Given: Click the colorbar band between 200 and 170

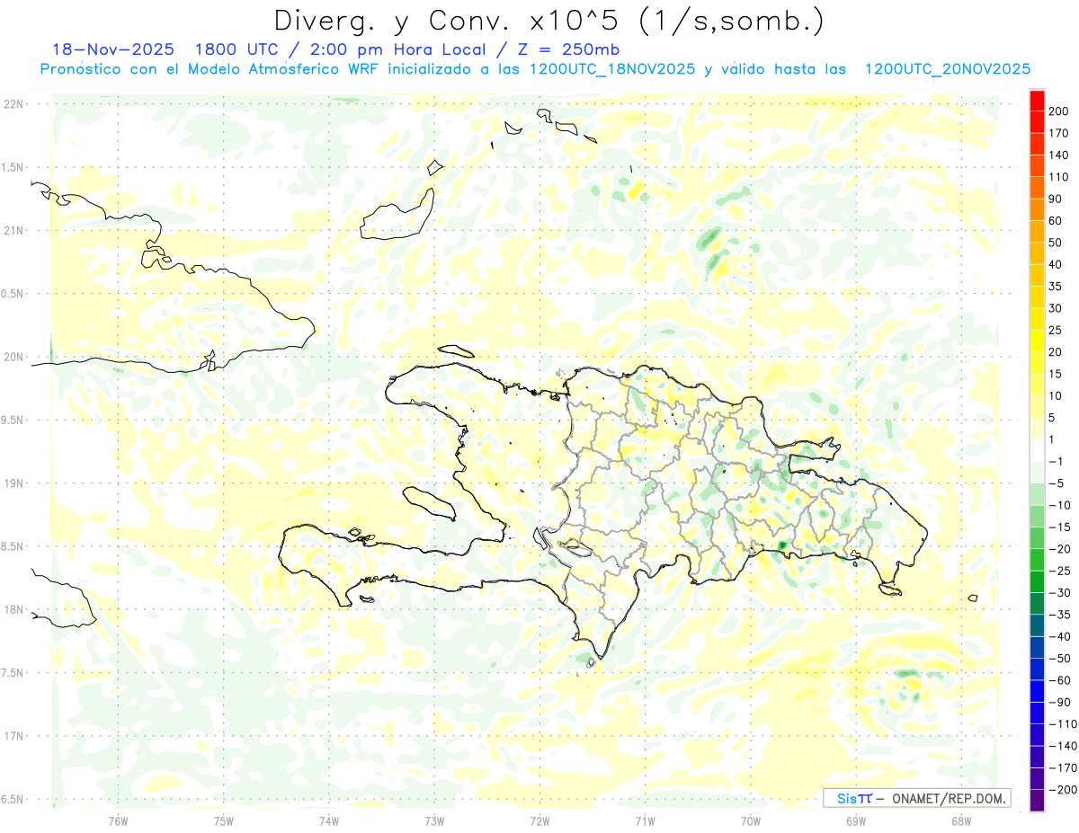Looking at the screenshot, I should 1038,122.
